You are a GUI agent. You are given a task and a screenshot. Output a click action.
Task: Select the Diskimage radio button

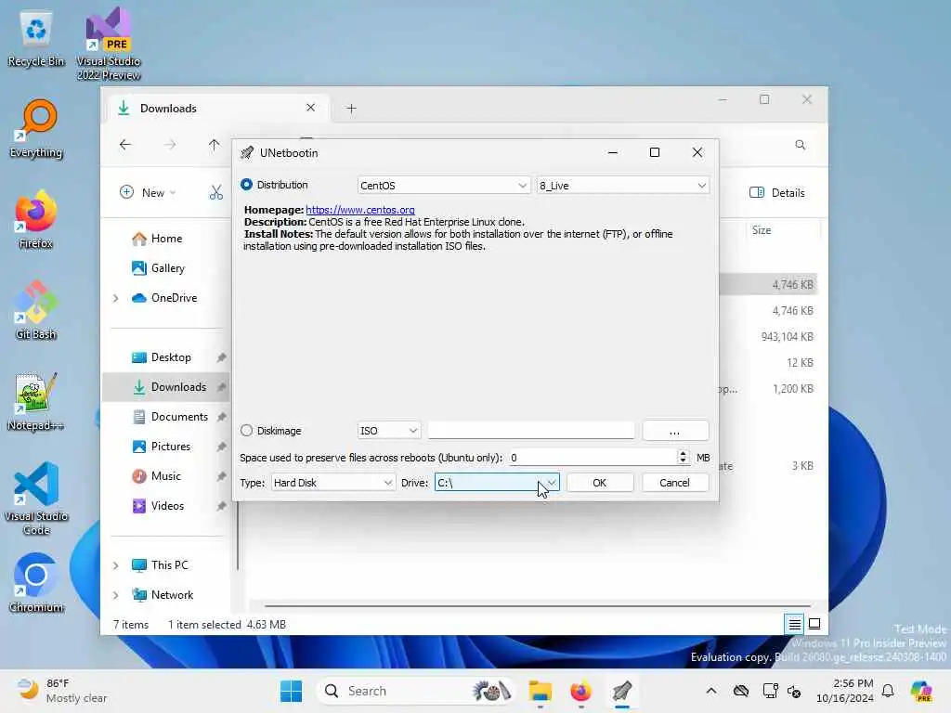246,431
